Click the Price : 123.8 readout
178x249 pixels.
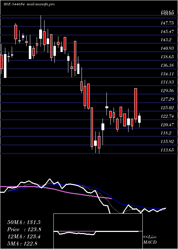(24, 229)
